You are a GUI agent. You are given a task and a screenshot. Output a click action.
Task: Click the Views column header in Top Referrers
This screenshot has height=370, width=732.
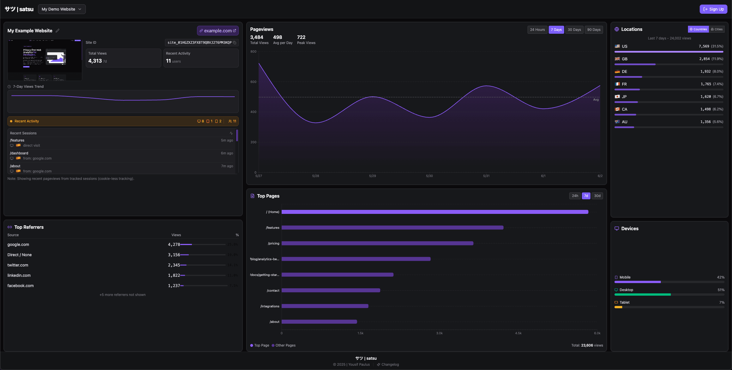176,235
